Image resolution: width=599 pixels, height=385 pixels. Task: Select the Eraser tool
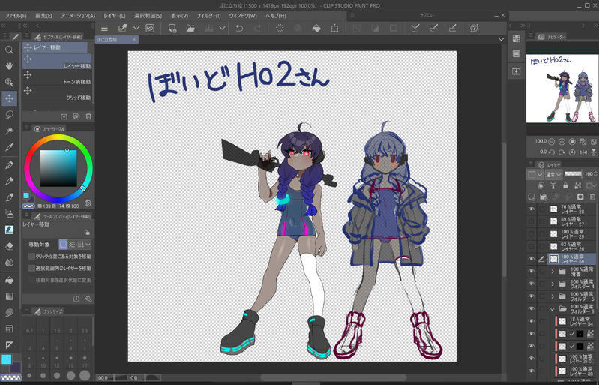click(10, 246)
